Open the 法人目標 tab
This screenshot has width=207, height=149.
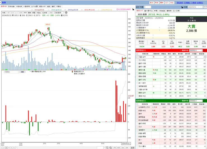click(176, 11)
